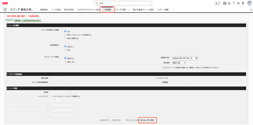The width and height of the screenshot is (253, 125).
Task: Open the Global Actions plus icon
Action: (225, 3)
